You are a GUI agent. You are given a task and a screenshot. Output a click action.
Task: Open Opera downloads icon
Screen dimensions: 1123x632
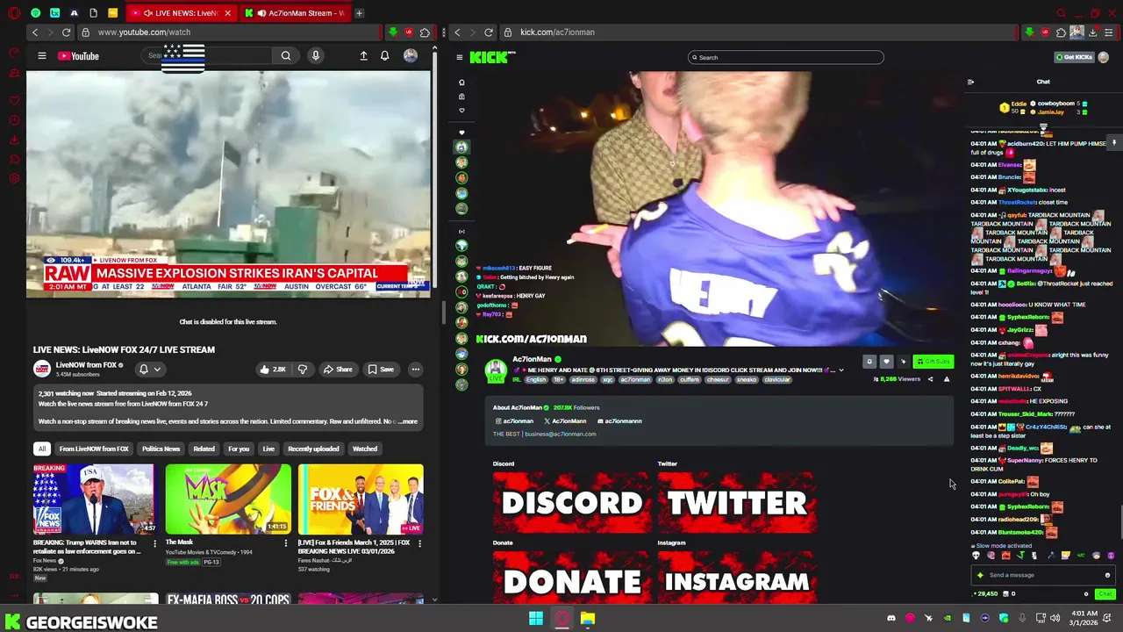point(1092,32)
